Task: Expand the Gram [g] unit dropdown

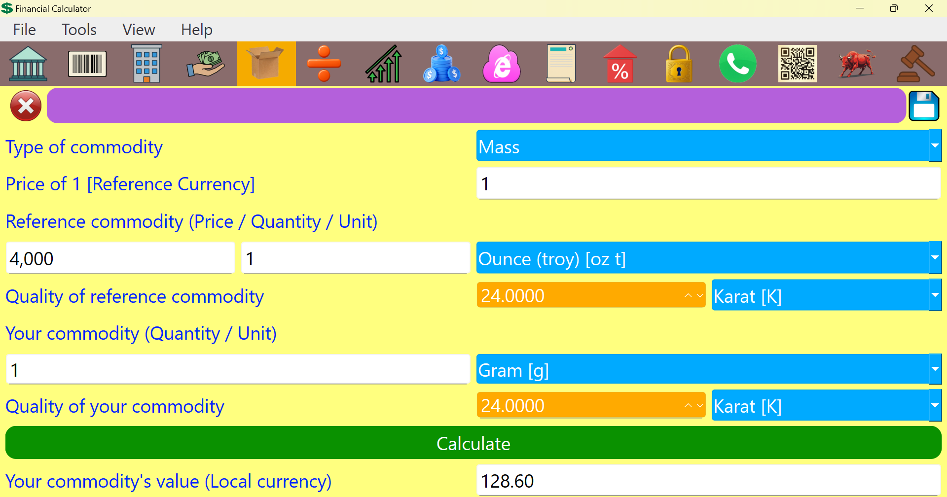Action: 935,369
